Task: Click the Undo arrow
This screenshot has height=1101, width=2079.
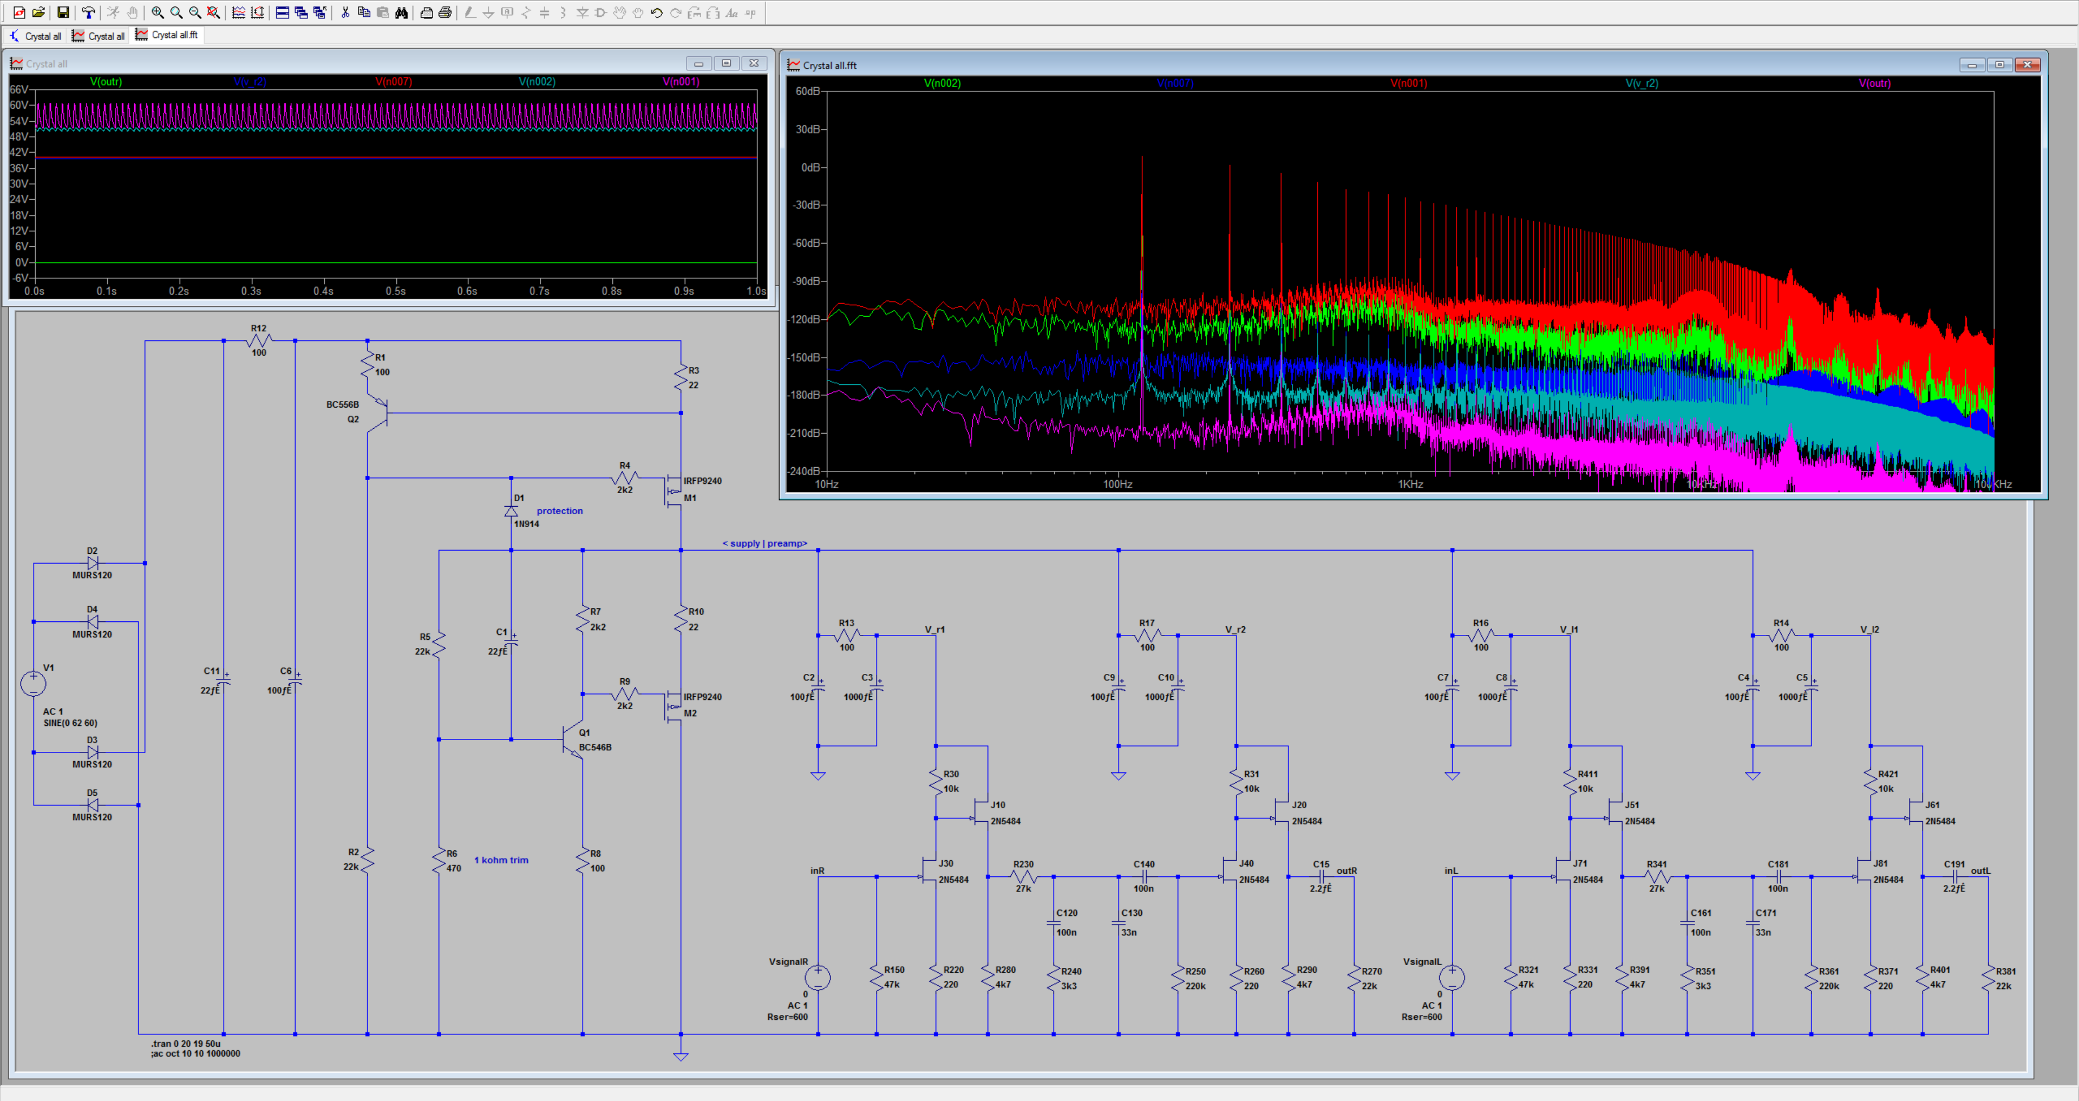Action: [x=657, y=12]
